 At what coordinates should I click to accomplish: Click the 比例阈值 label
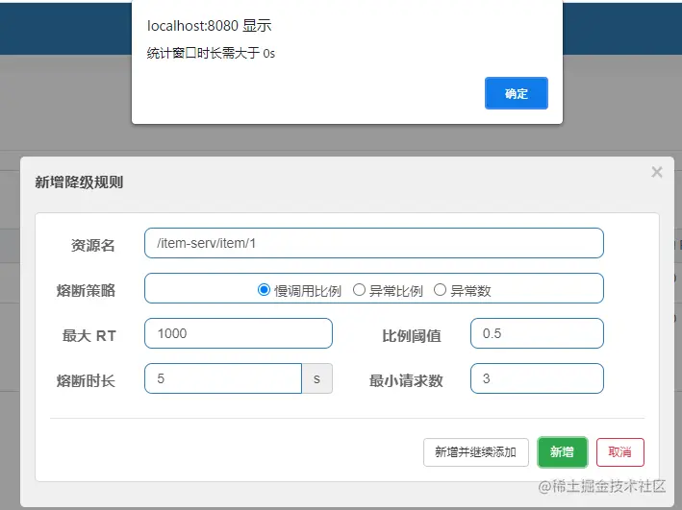point(412,336)
